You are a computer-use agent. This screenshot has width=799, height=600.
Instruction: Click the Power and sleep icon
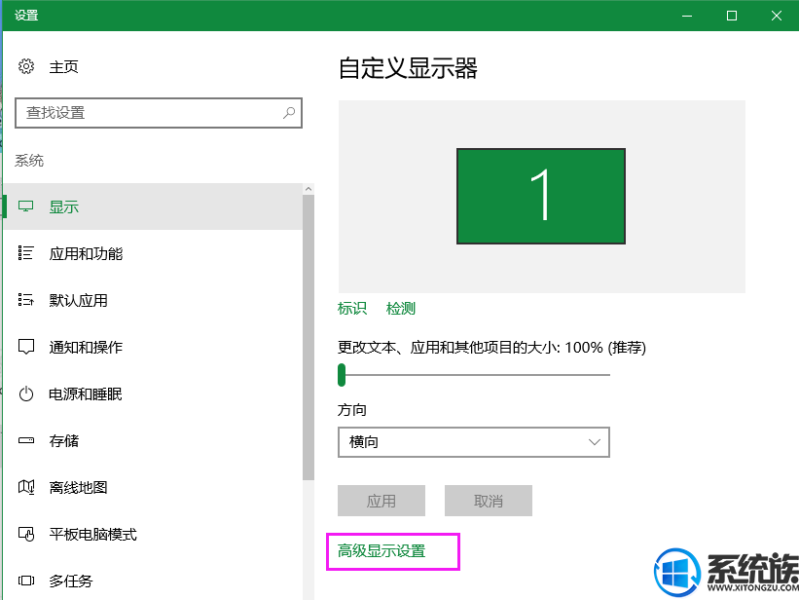(26, 394)
